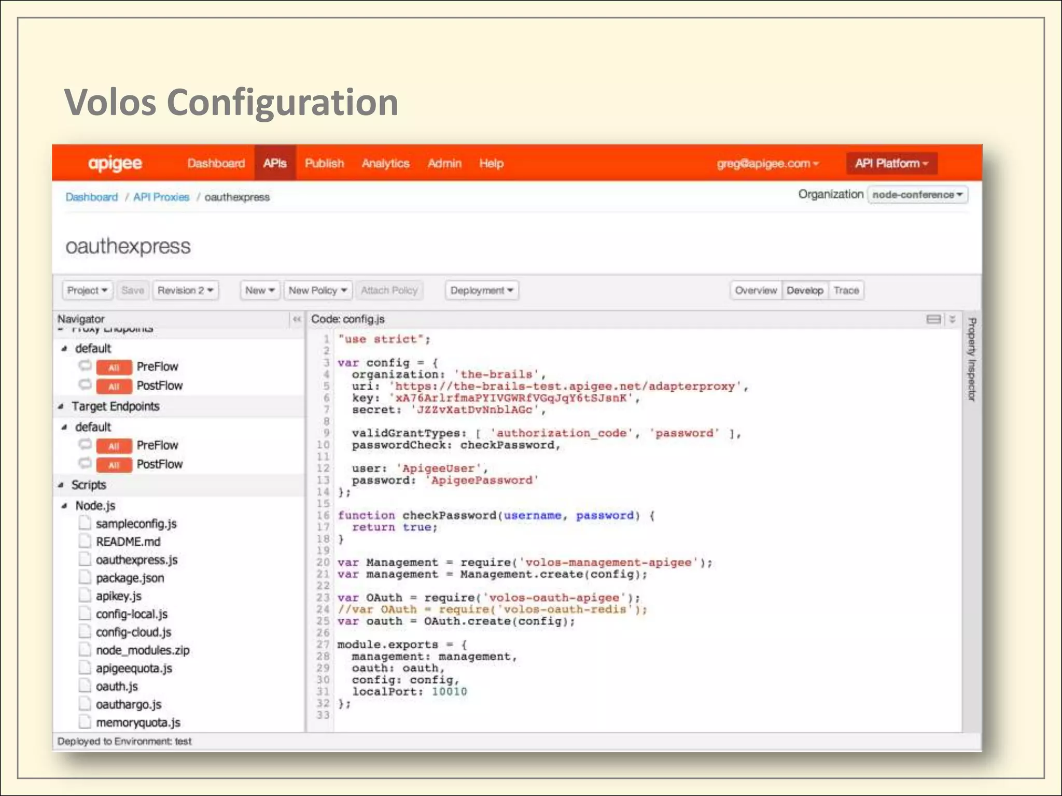Click the All badge on Target PreFlow
Viewport: 1062px width, 796px height.
click(x=114, y=446)
